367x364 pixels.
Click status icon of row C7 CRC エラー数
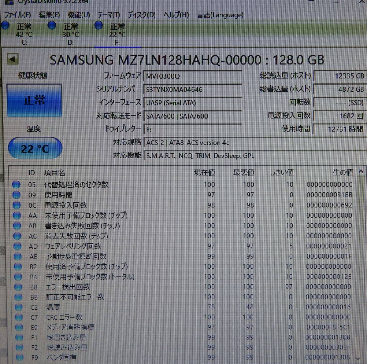tap(19, 318)
